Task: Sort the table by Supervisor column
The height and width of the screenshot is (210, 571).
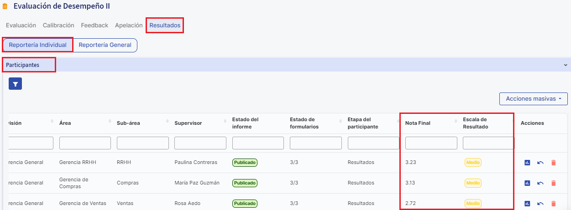Action: pos(225,121)
